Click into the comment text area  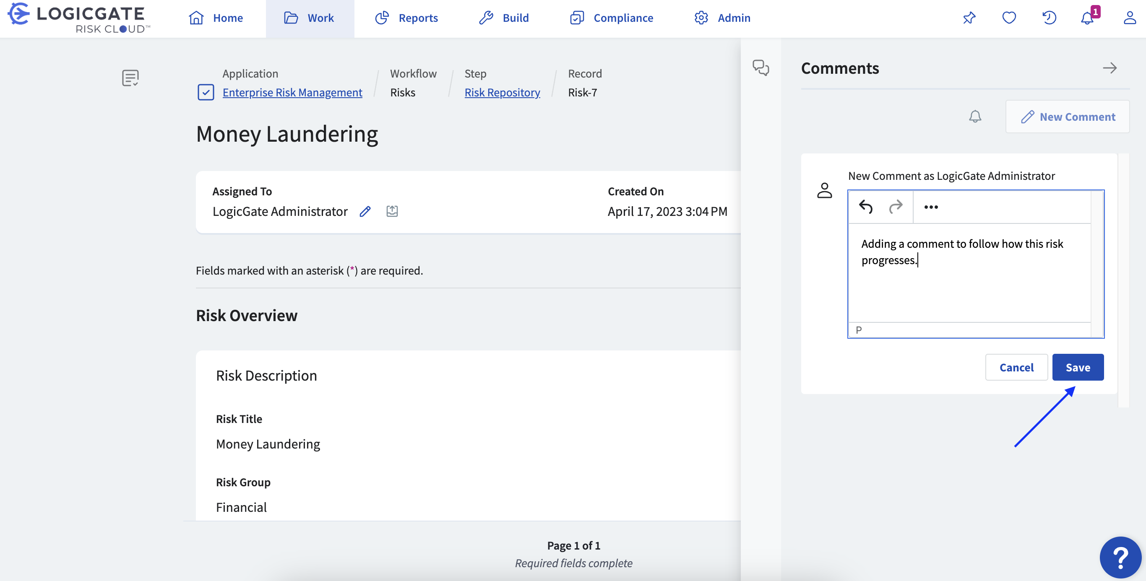(x=969, y=273)
